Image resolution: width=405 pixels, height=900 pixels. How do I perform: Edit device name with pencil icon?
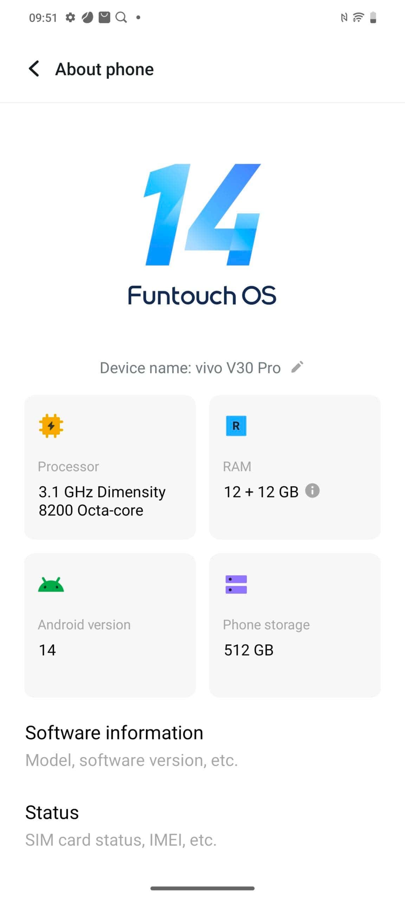click(297, 367)
